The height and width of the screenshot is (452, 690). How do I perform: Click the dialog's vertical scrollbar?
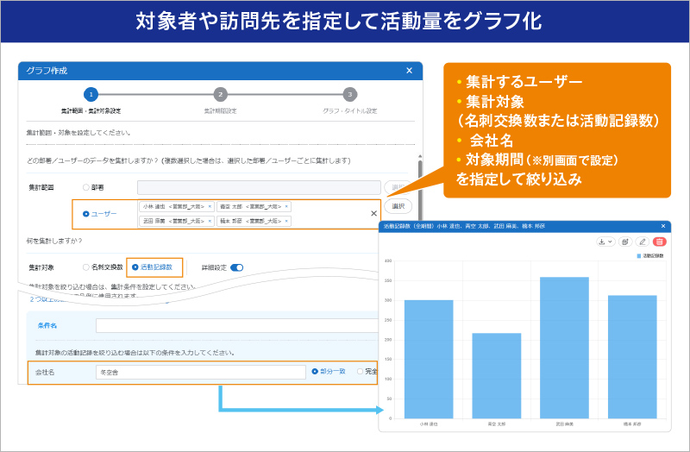[x=420, y=189]
